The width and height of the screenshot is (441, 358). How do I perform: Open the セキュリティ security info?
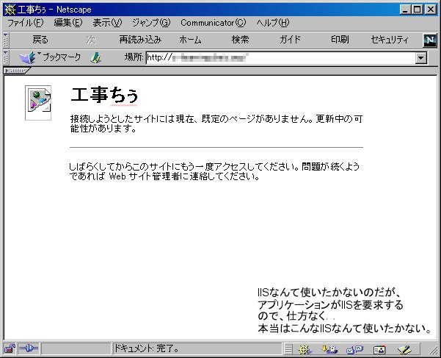pyautogui.click(x=390, y=40)
